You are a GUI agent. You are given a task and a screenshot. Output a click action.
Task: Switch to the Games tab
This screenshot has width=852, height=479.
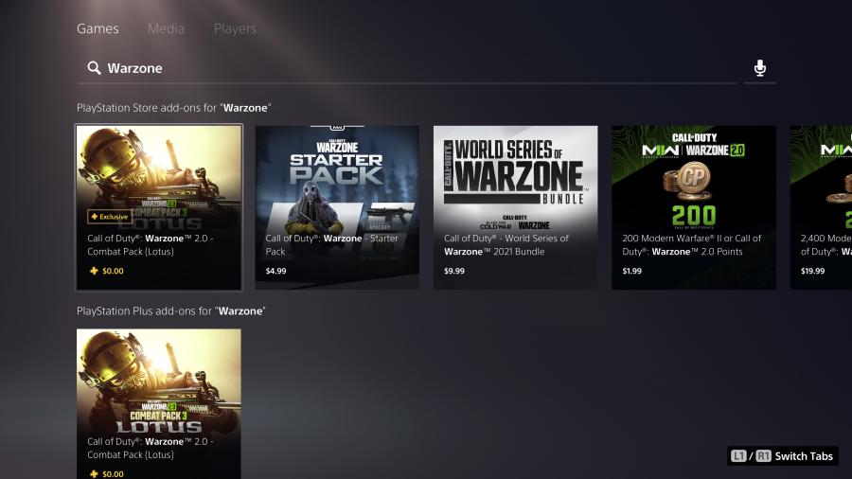(x=98, y=28)
